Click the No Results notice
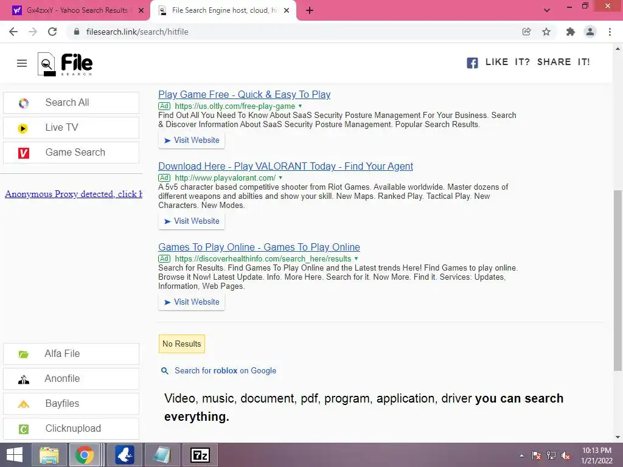The height and width of the screenshot is (467, 623). [181, 344]
